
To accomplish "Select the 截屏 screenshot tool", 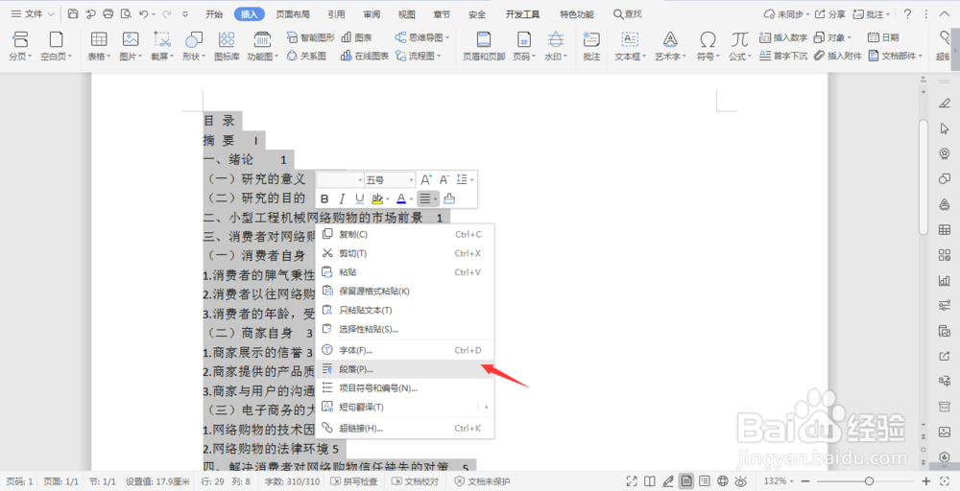I will pos(162,46).
